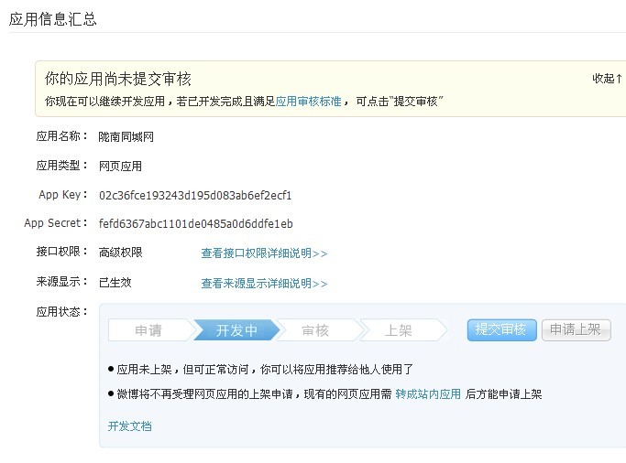This screenshot has height=463, width=626.
Task: Click the App Key value string
Action: click(x=195, y=195)
